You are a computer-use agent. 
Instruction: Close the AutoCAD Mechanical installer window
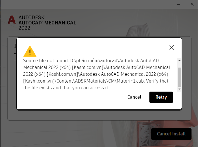click(192, 4)
